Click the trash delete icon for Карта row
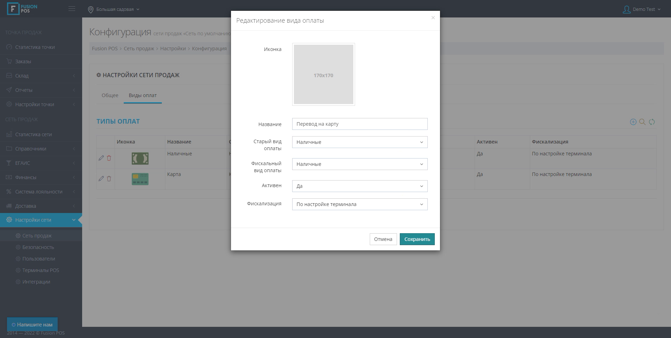This screenshot has height=338, width=671. tap(109, 179)
